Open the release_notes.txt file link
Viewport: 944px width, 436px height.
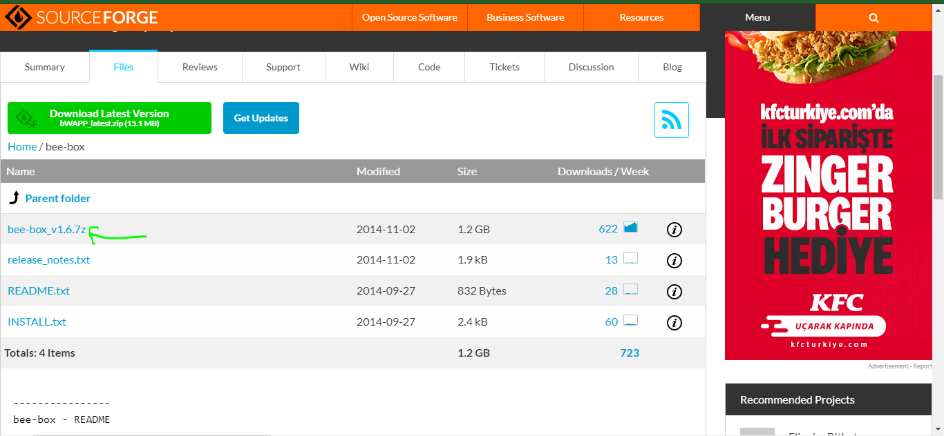48,260
